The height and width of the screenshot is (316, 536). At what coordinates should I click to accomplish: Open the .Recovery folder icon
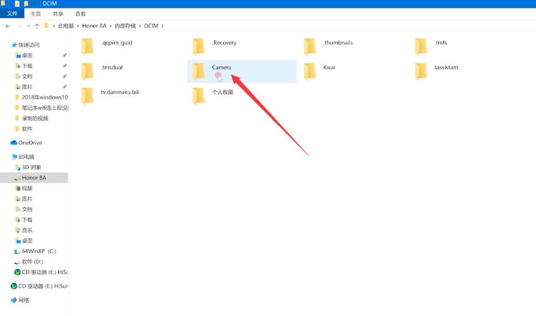(x=199, y=47)
